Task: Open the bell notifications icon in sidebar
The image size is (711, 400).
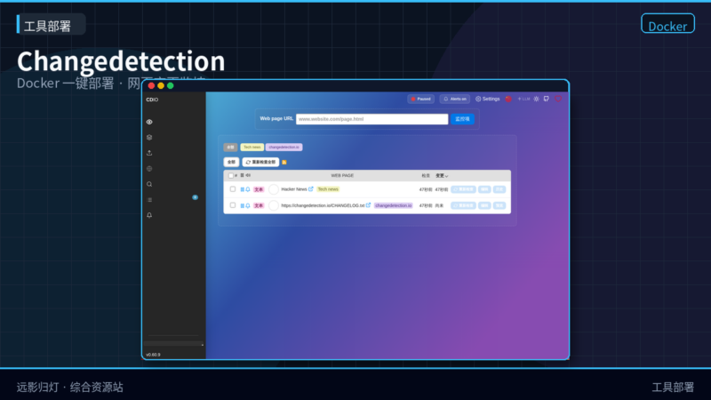Action: click(149, 215)
